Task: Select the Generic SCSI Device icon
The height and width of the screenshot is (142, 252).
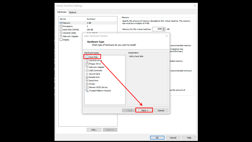Action: [x=87, y=87]
